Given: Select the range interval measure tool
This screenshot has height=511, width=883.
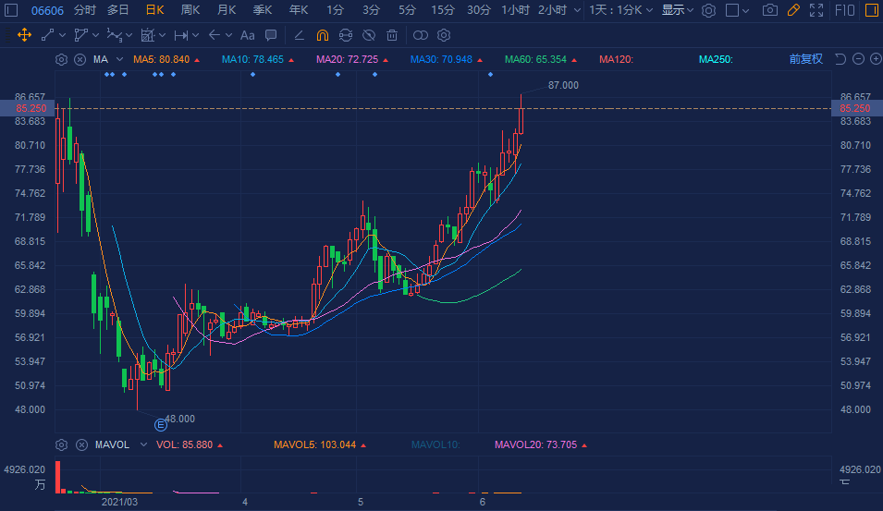Looking at the screenshot, I should pyautogui.click(x=181, y=35).
